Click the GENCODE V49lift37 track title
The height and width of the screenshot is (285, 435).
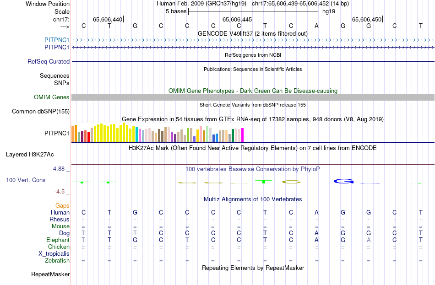pyautogui.click(x=253, y=33)
